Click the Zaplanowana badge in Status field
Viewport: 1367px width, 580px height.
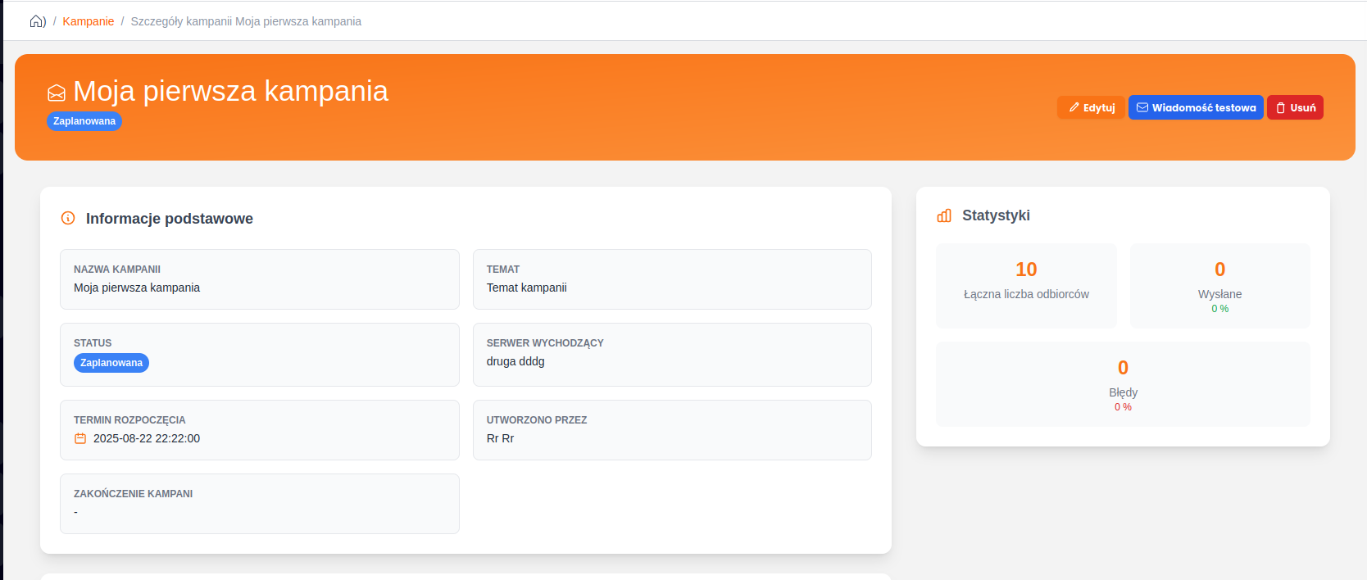111,363
